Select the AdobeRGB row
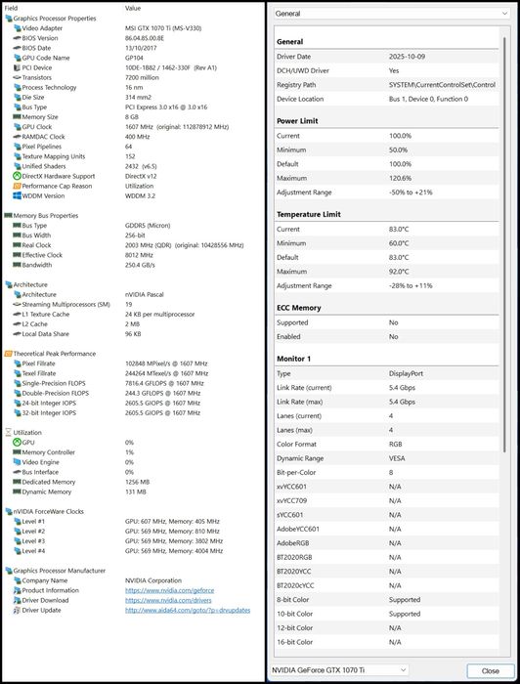520x684 pixels. pyautogui.click(x=387, y=543)
